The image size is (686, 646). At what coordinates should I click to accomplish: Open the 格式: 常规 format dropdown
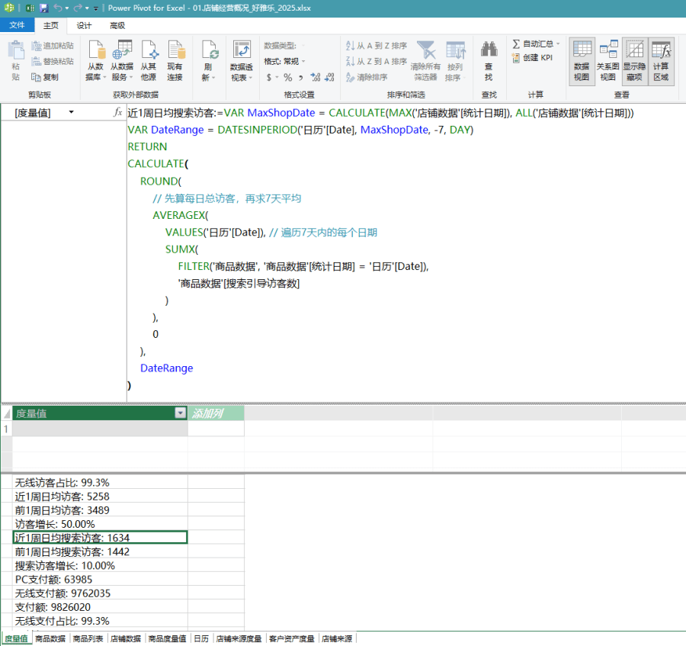284,61
